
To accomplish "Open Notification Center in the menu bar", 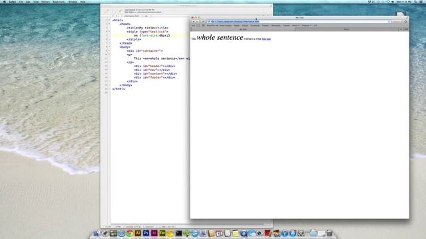I will tap(421, 1).
